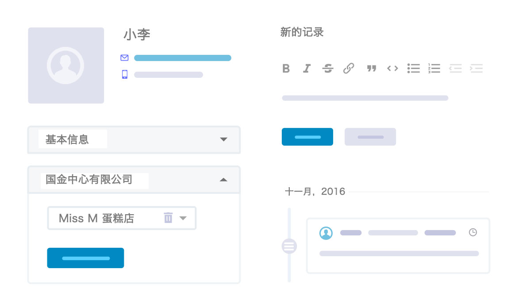Click the clock icon on record card
Viewport: 518px width, 308px height.
pyautogui.click(x=473, y=232)
